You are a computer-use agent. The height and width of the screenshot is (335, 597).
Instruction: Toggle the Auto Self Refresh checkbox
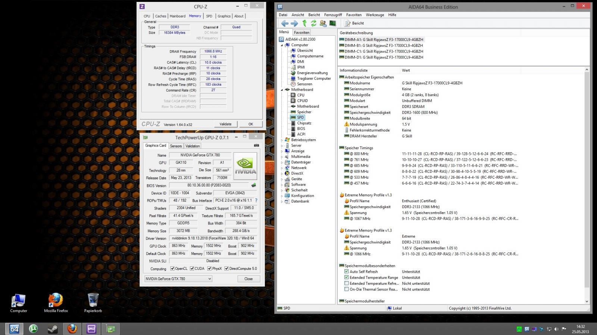(346, 272)
